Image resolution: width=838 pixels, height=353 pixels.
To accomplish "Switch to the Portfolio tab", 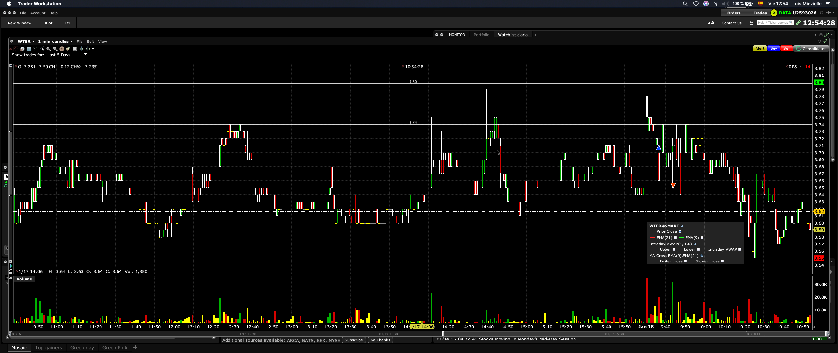I will [x=481, y=35].
